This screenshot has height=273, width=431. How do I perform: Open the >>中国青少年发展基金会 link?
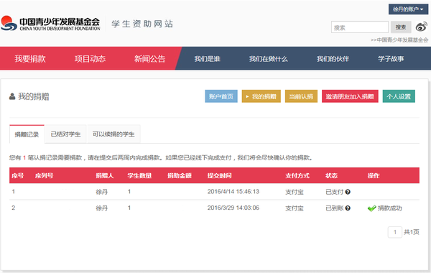pyautogui.click(x=399, y=40)
